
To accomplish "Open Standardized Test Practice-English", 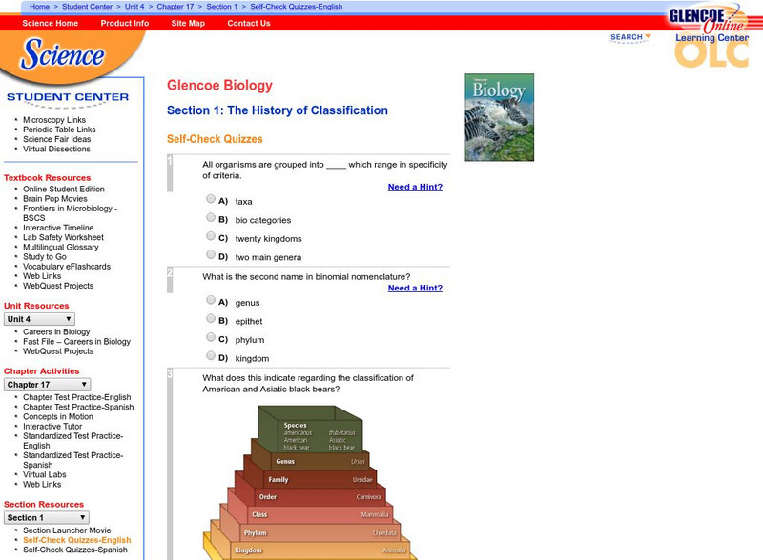I will click(73, 441).
